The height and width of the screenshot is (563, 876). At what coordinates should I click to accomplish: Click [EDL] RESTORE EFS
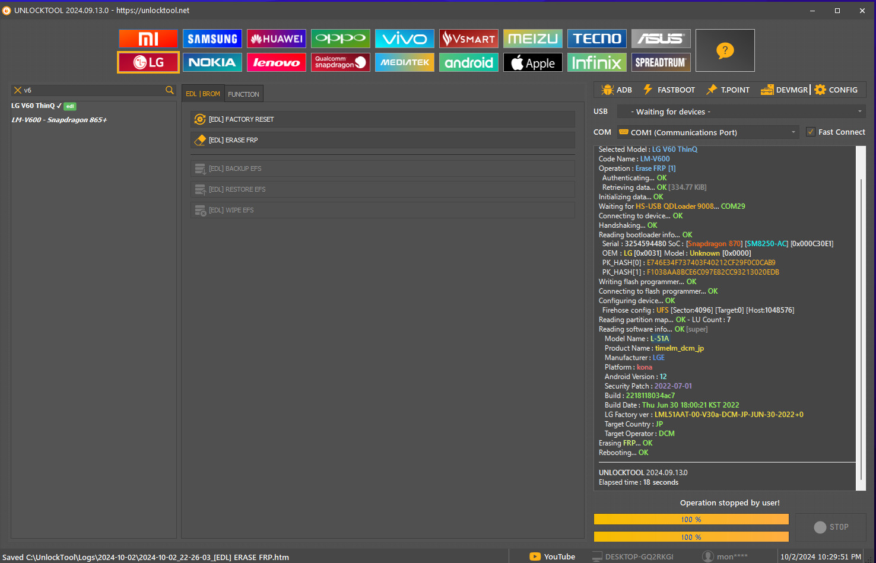tap(383, 189)
